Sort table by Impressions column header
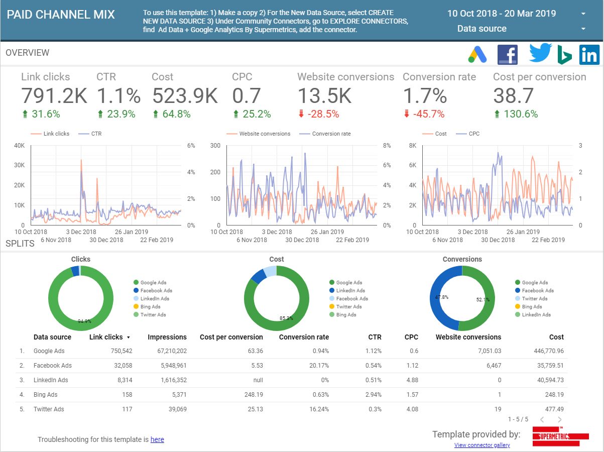Screen dimensions: 604x452 [x=167, y=337]
